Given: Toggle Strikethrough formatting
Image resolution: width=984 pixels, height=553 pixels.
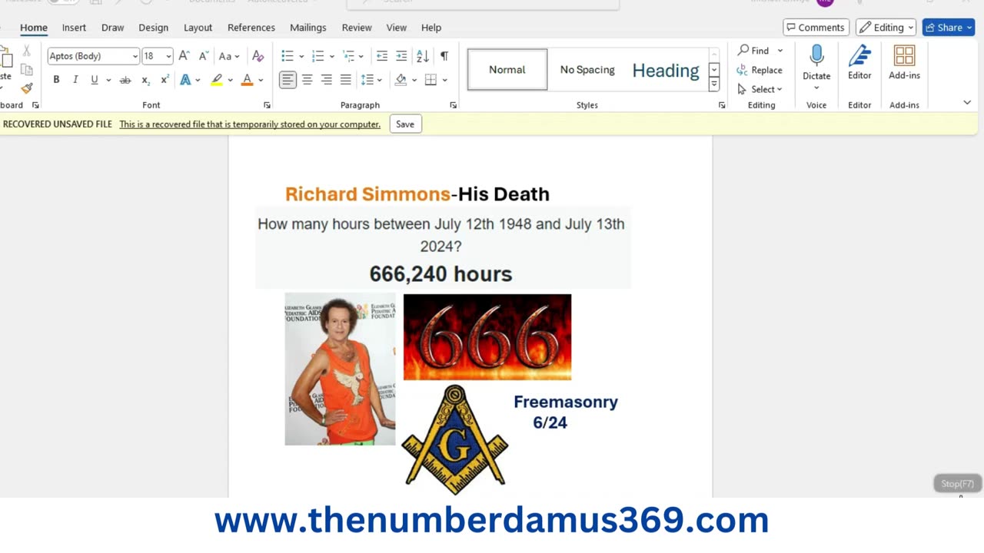Looking at the screenshot, I should (125, 80).
